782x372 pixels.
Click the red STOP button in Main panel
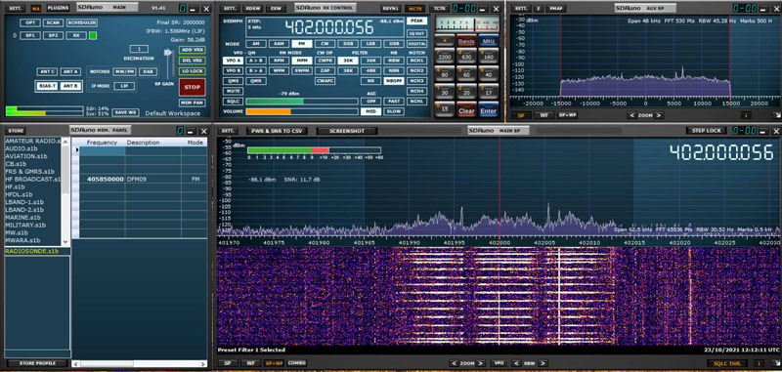192,87
